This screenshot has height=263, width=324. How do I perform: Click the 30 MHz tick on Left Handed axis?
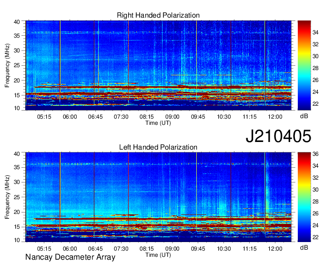coord(17,182)
